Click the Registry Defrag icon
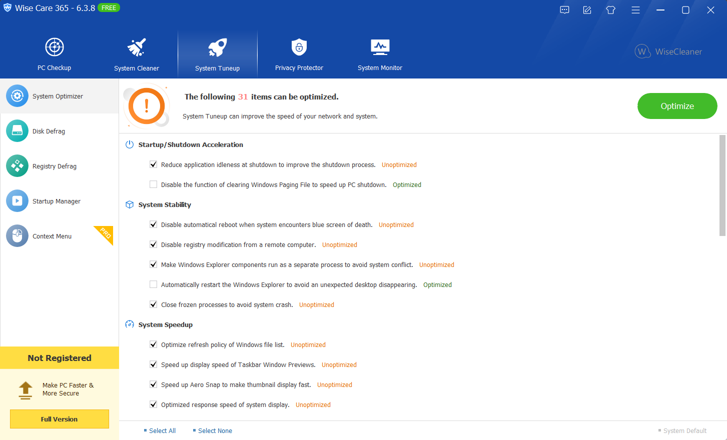727x440 pixels. click(17, 166)
